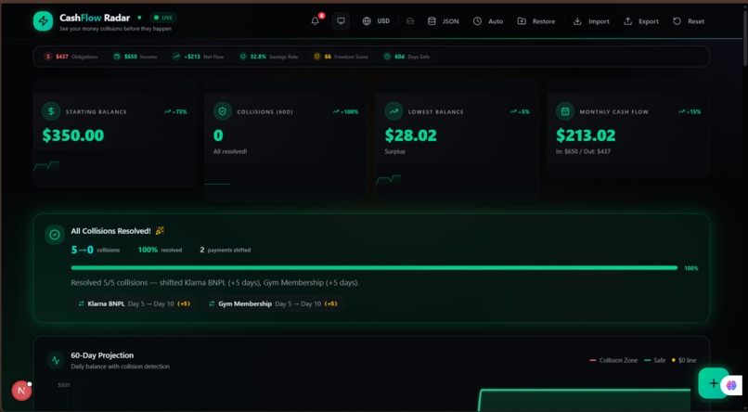Screen dimensions: 748x412
Task: Click the Klarna BNPL shift chip
Action: click(x=135, y=303)
